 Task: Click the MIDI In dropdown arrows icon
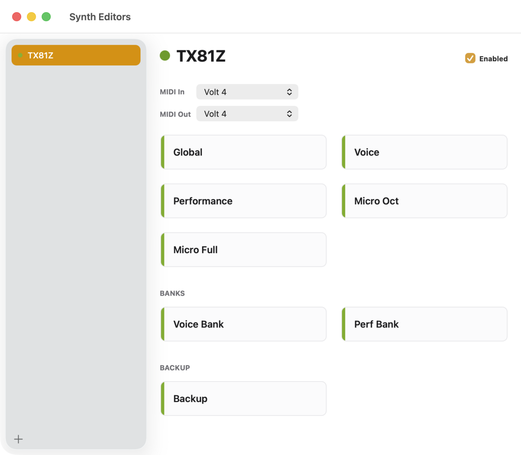point(289,92)
